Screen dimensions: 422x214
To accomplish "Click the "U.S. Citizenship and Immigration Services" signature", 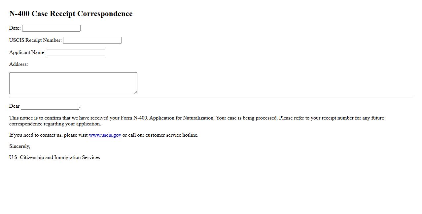I will [54, 157].
